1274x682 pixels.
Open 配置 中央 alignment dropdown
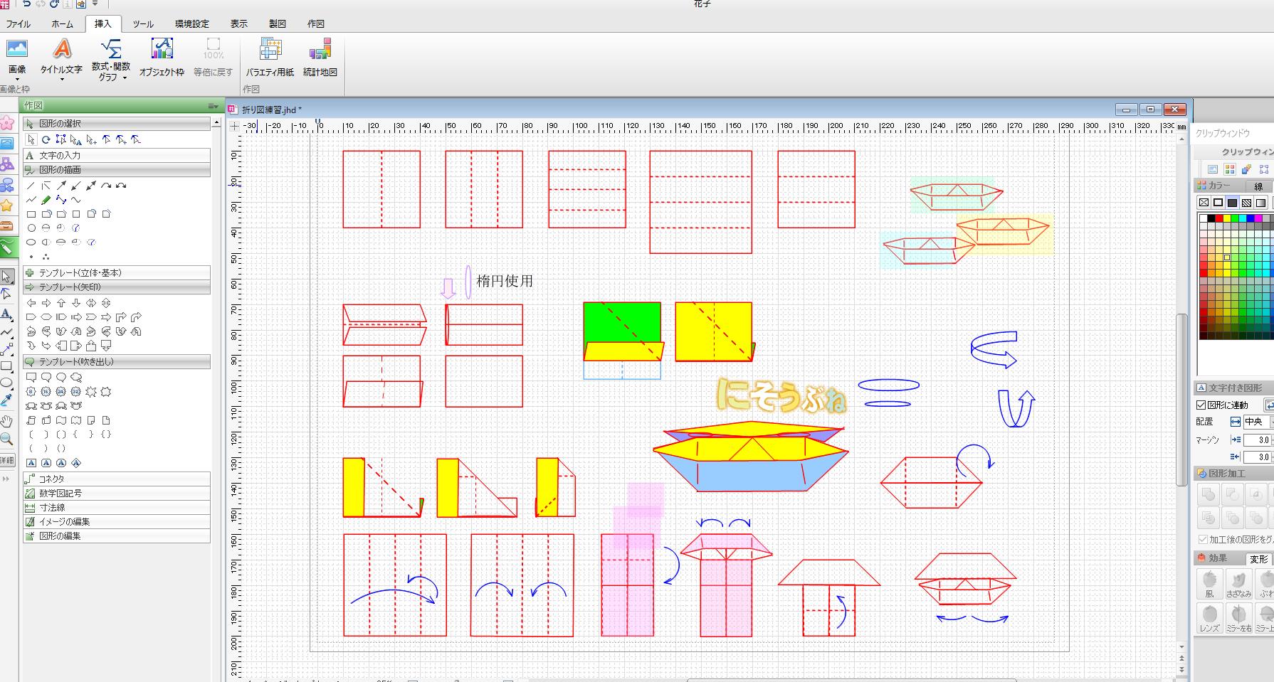tap(1258, 422)
